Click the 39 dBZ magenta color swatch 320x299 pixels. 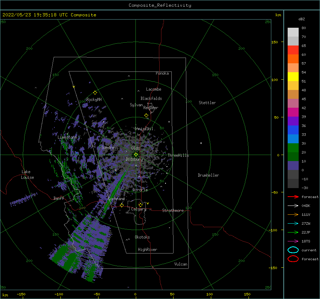pos(293,112)
